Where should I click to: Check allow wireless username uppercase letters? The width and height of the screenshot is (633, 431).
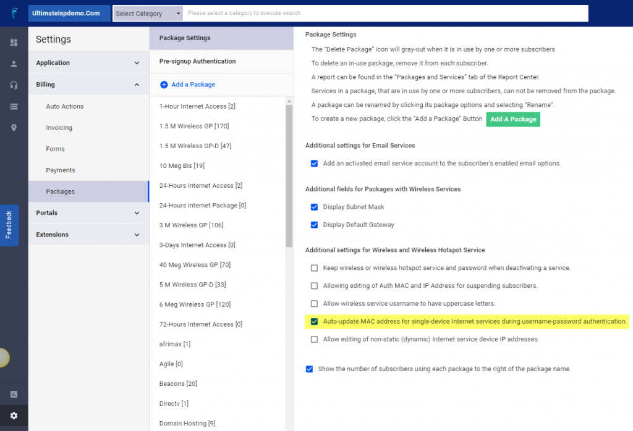click(x=314, y=303)
